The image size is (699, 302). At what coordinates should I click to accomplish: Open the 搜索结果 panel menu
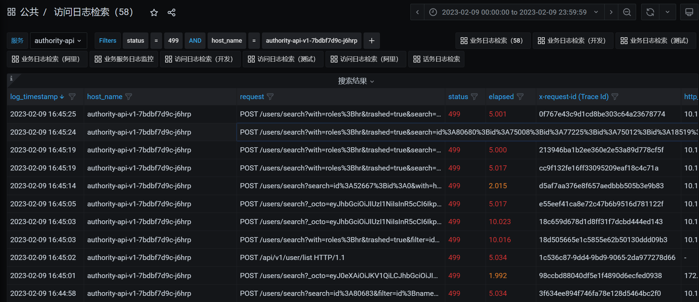[356, 81]
